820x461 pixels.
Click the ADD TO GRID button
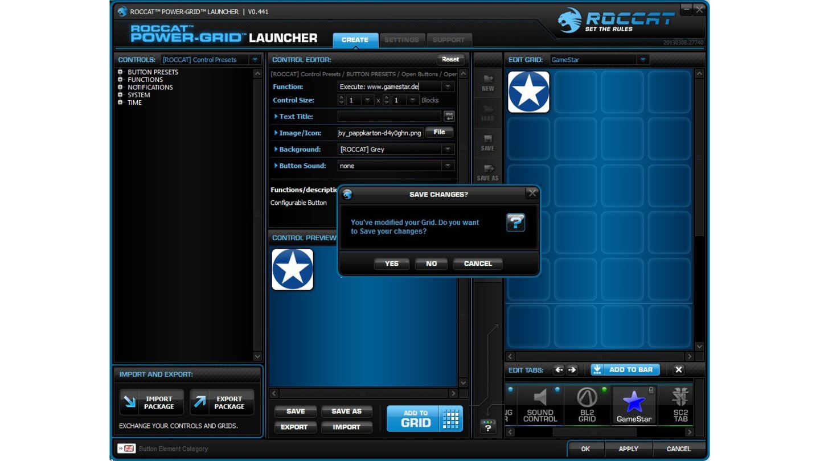tap(425, 419)
